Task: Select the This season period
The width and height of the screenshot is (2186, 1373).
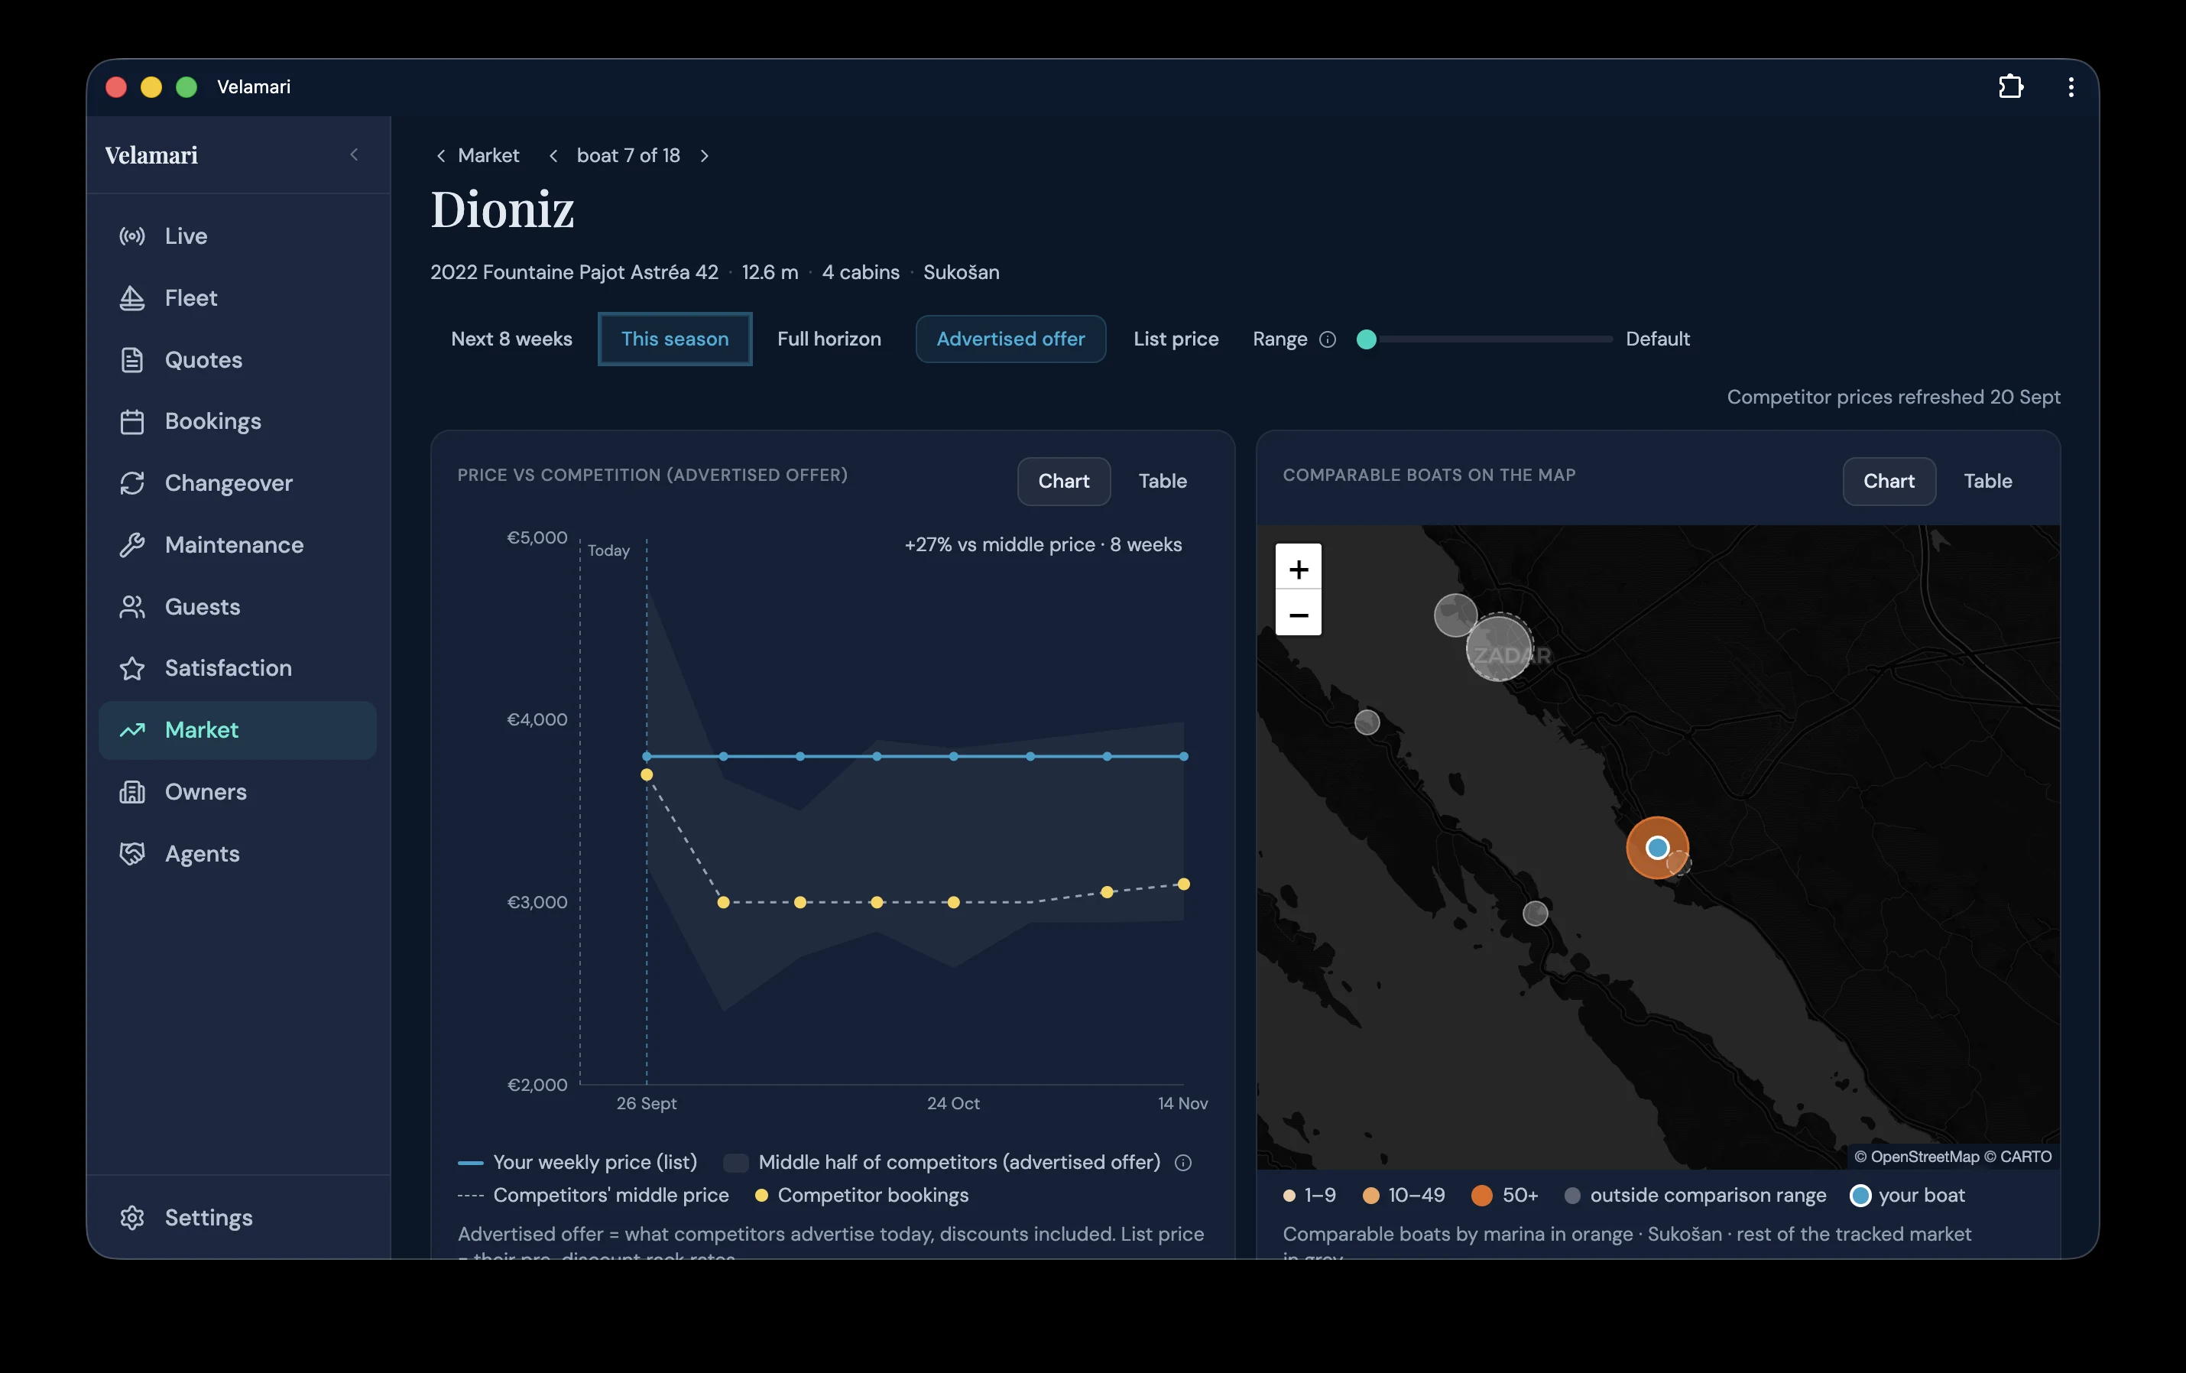Action: [674, 339]
